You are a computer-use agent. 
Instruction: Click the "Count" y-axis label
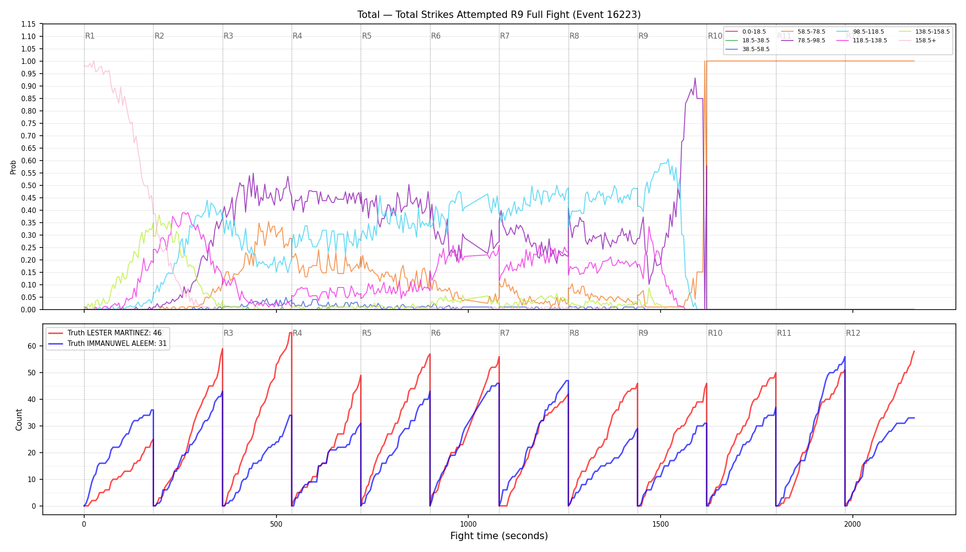pos(19,420)
